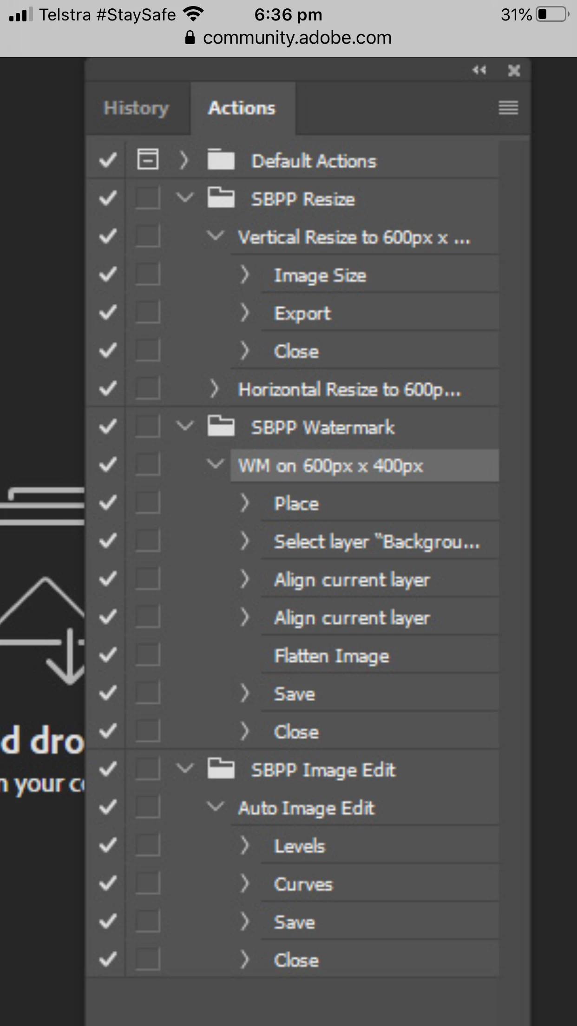Image resolution: width=577 pixels, height=1026 pixels.
Task: Select the Place step
Action: coord(296,503)
